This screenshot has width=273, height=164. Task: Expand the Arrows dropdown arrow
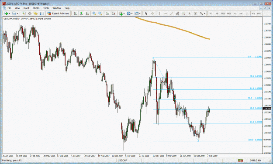pyautogui.click(x=204, y=14)
